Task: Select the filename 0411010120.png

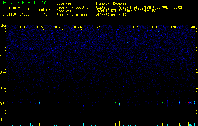Action: point(16,8)
